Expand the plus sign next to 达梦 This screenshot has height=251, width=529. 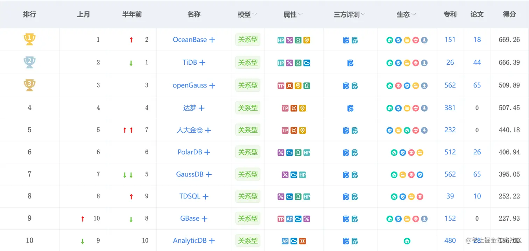(202, 109)
